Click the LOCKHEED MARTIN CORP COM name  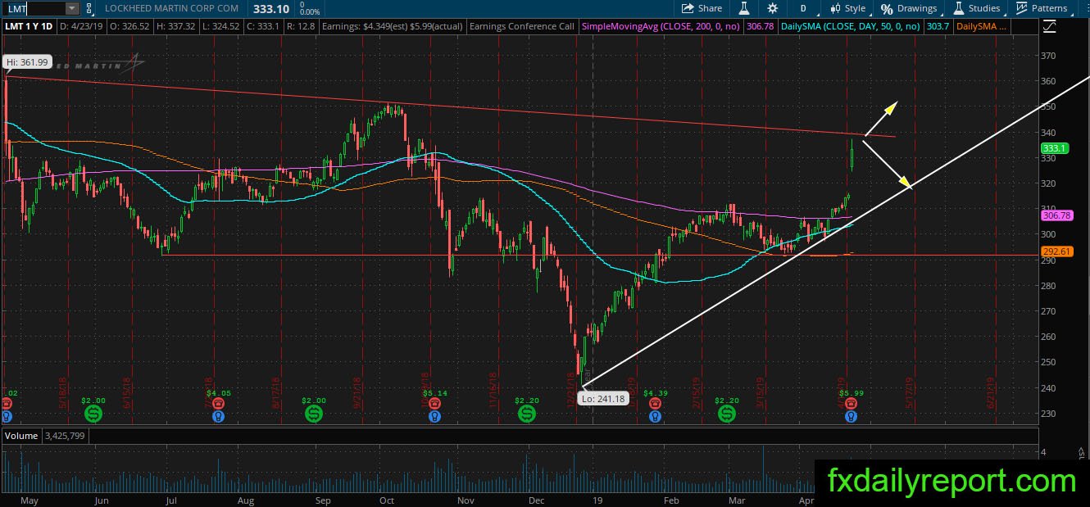(x=172, y=8)
